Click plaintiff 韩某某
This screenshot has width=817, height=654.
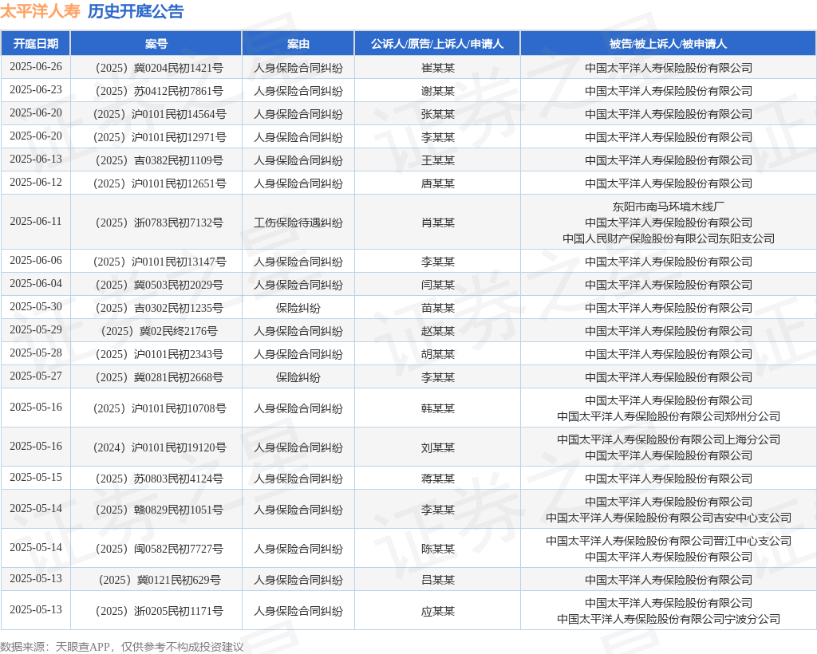438,408
